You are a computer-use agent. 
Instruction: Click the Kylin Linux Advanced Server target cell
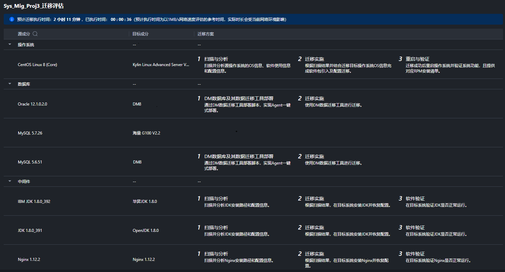(x=161, y=65)
